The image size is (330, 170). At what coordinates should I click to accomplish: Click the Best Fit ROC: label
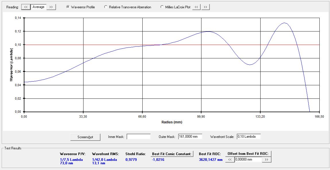pos(210,154)
